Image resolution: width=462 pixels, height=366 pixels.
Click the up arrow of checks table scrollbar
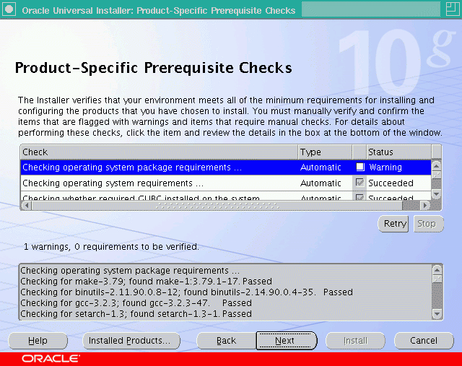click(436, 165)
